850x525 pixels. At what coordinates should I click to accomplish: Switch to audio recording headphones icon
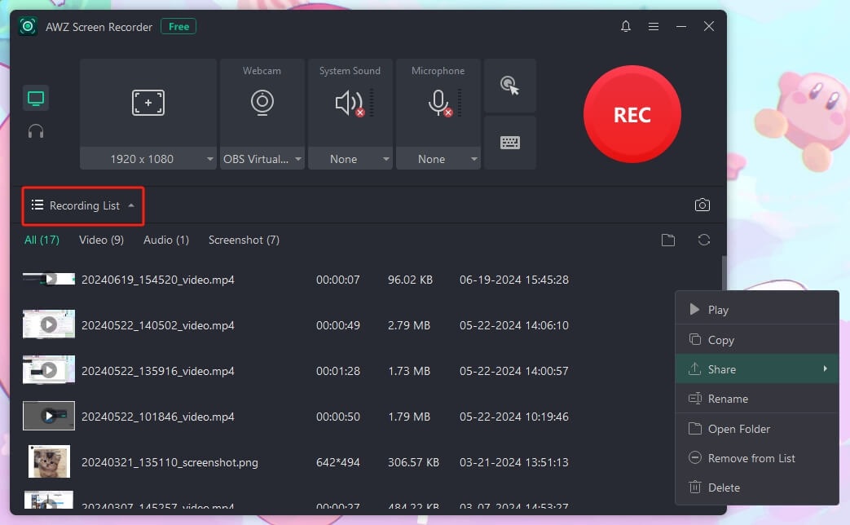[x=36, y=131]
